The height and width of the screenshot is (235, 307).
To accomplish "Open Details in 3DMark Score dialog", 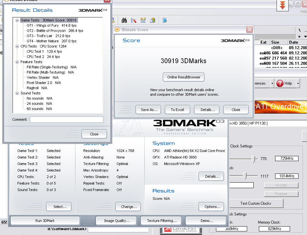I will pos(207,110).
